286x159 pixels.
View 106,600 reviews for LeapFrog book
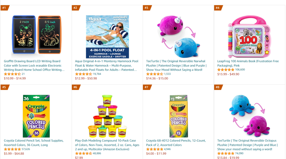tap(240, 70)
